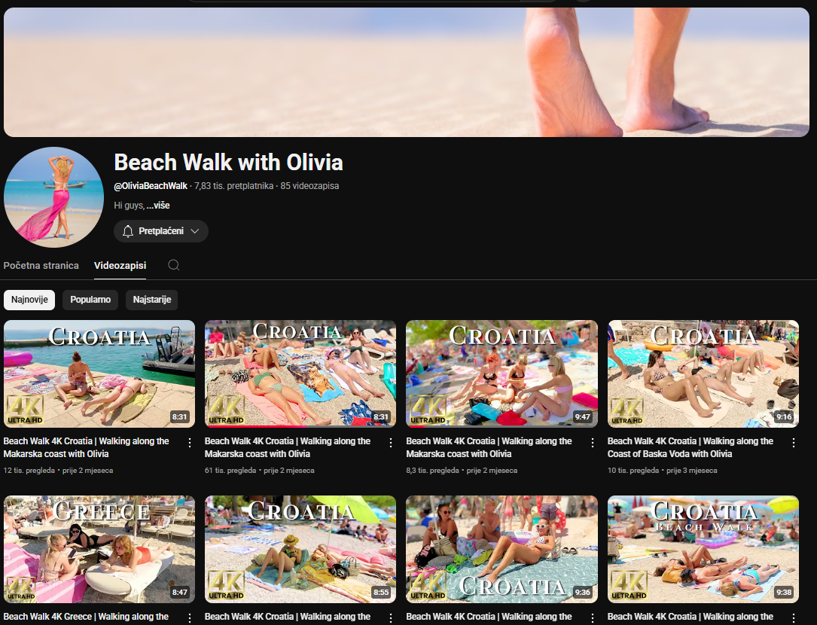Play the Greece beach walk video thumbnail
The width and height of the screenshot is (817, 625).
(x=99, y=549)
